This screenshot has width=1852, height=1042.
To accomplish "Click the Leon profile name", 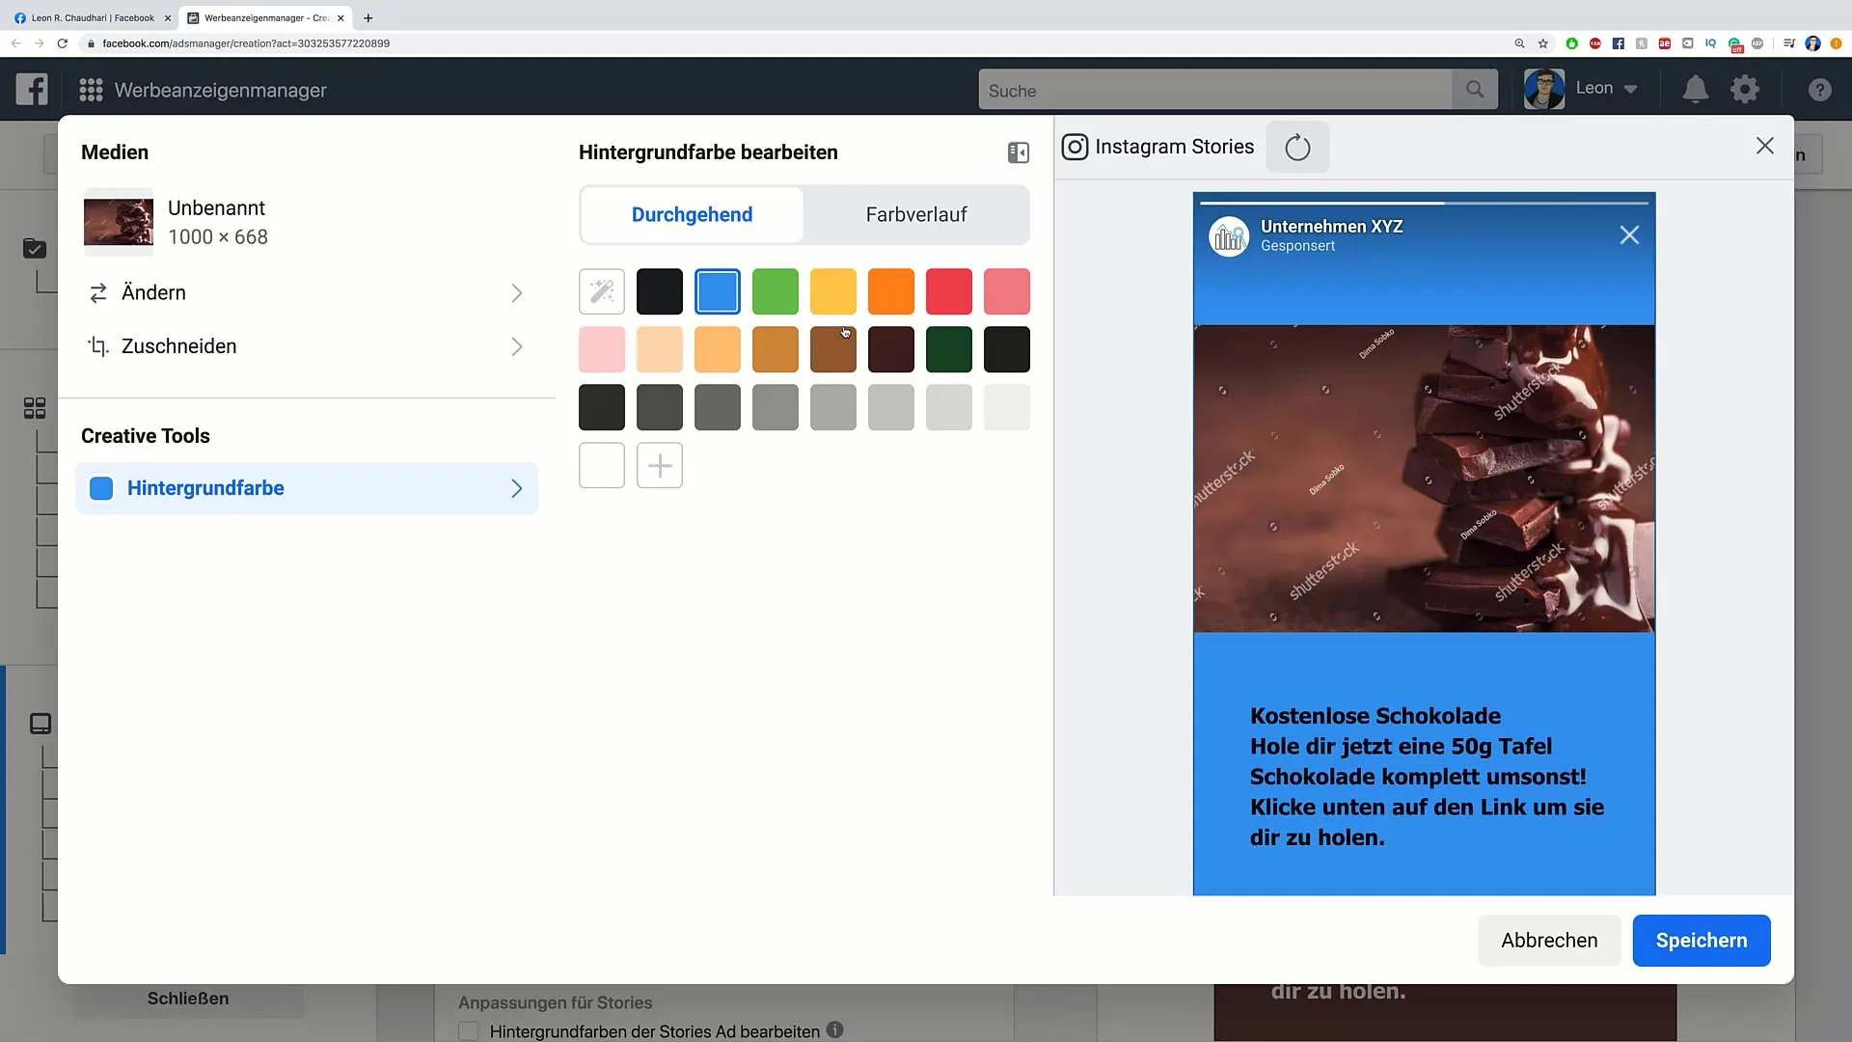I will 1593,88.
